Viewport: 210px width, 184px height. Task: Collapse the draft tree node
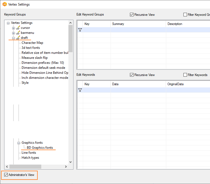point(13,38)
